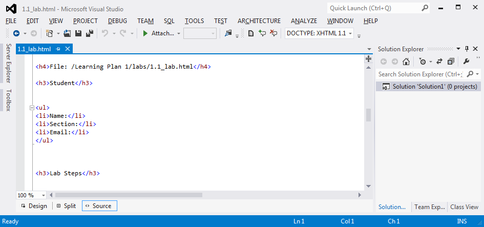The height and width of the screenshot is (227, 484).
Task: Expand the Solution Explorer window options dropdown
Action: [458, 49]
